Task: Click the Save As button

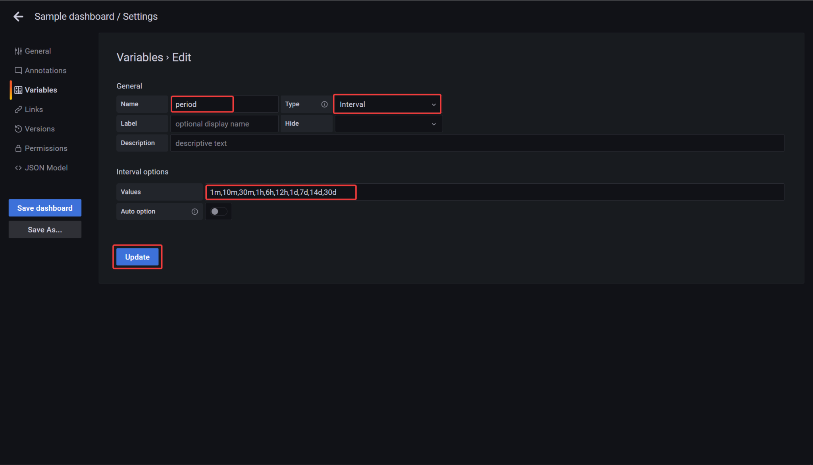Action: tap(44, 229)
